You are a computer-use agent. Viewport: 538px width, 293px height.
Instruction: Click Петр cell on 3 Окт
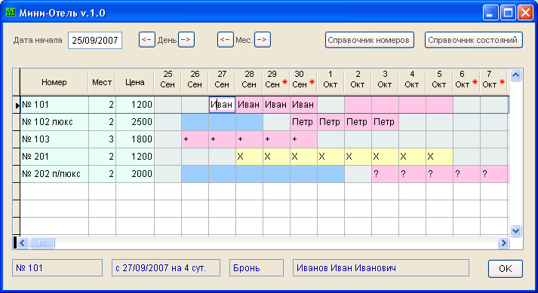click(x=385, y=122)
